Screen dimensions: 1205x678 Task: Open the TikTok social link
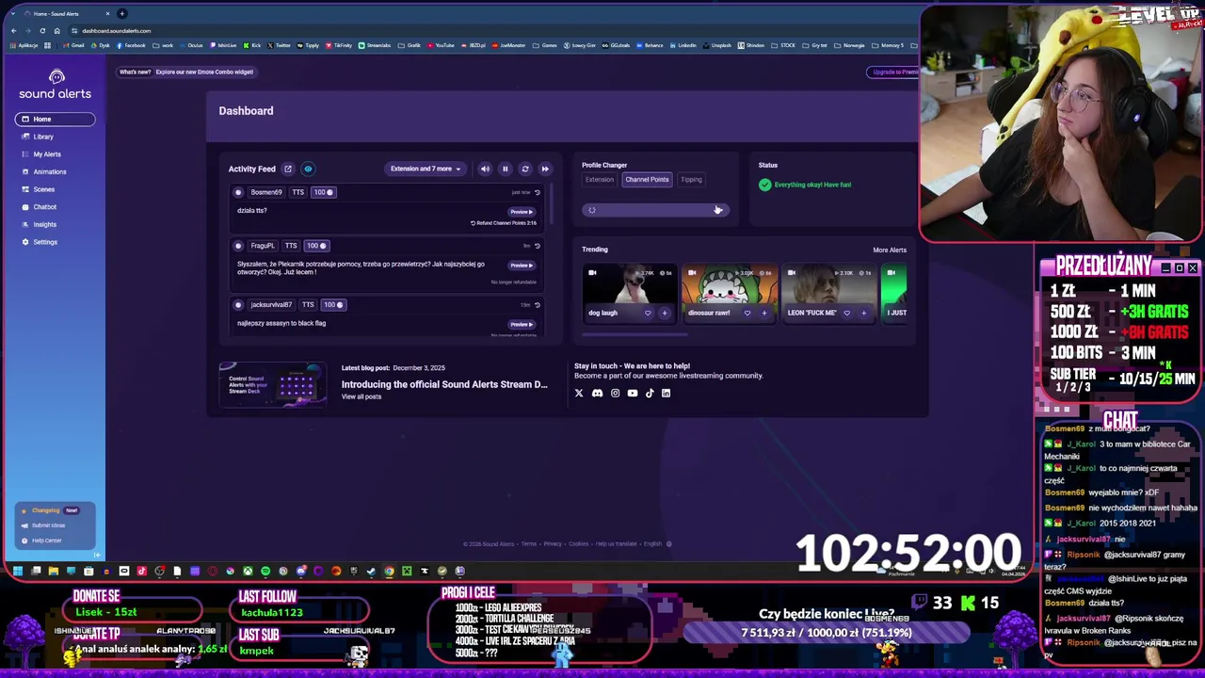point(649,394)
